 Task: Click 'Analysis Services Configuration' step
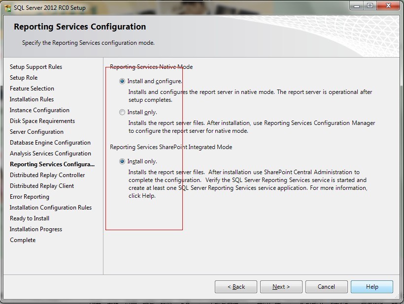click(x=50, y=153)
